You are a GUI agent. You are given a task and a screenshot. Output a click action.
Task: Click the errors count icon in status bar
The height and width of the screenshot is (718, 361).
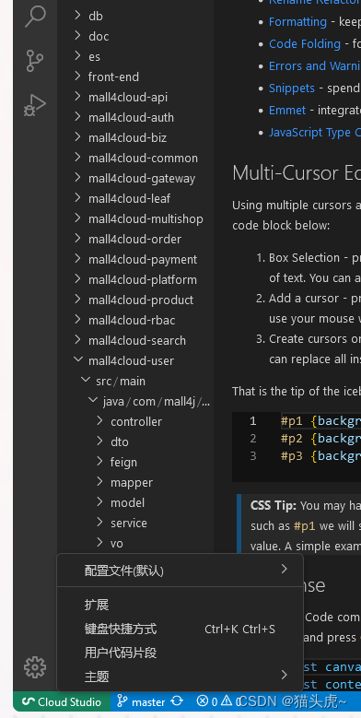click(x=202, y=701)
